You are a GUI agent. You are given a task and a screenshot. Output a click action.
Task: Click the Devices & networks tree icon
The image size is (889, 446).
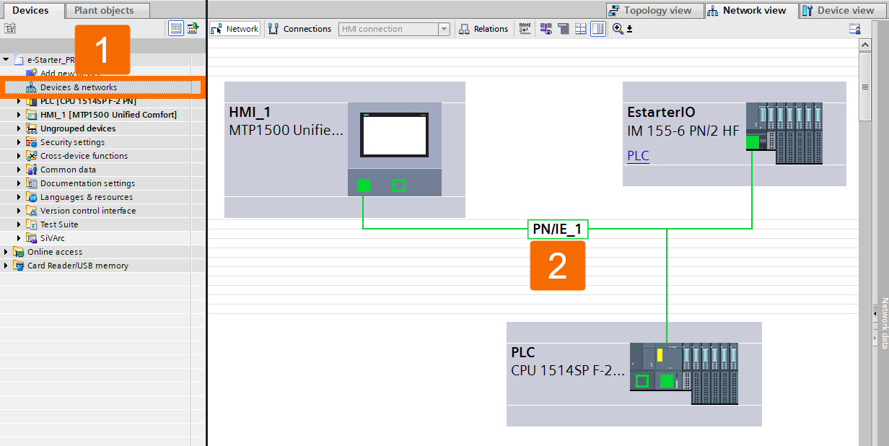31,87
